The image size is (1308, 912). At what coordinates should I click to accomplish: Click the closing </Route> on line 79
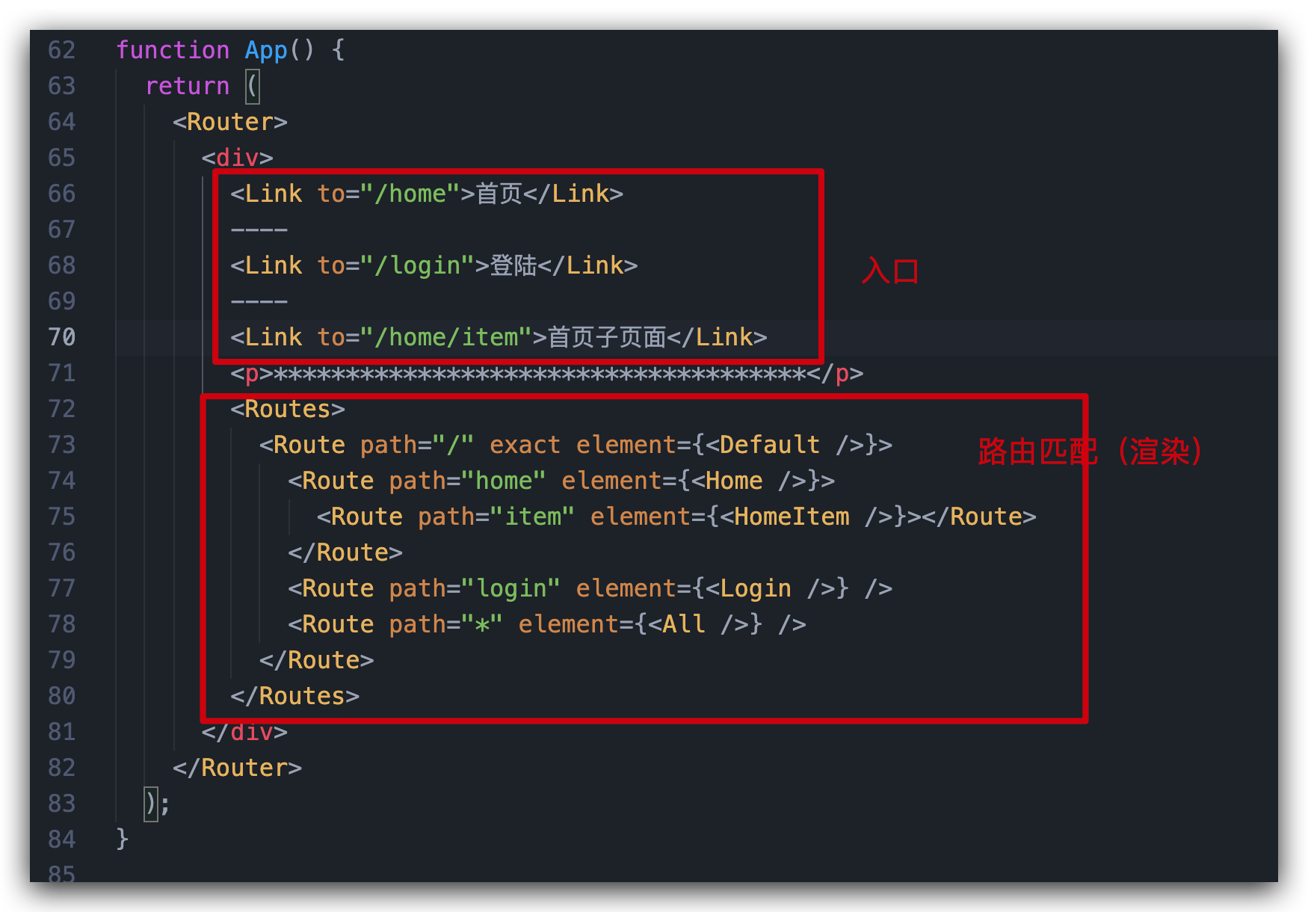tap(317, 660)
